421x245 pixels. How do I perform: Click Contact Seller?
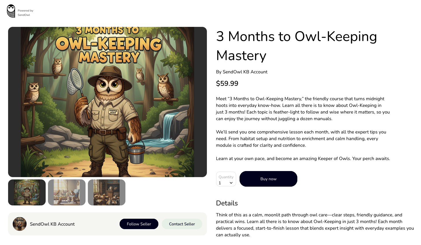(182, 224)
